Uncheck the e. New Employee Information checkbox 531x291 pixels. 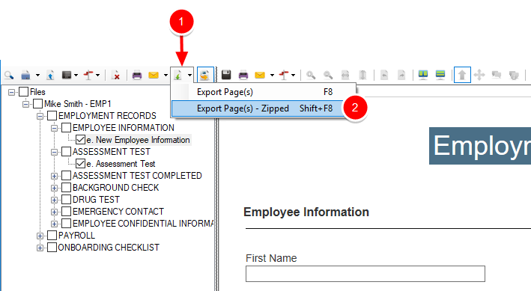point(81,140)
